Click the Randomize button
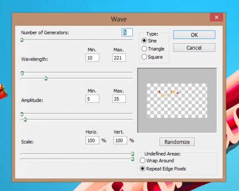Screen dimensions: 239x191 click(177, 142)
